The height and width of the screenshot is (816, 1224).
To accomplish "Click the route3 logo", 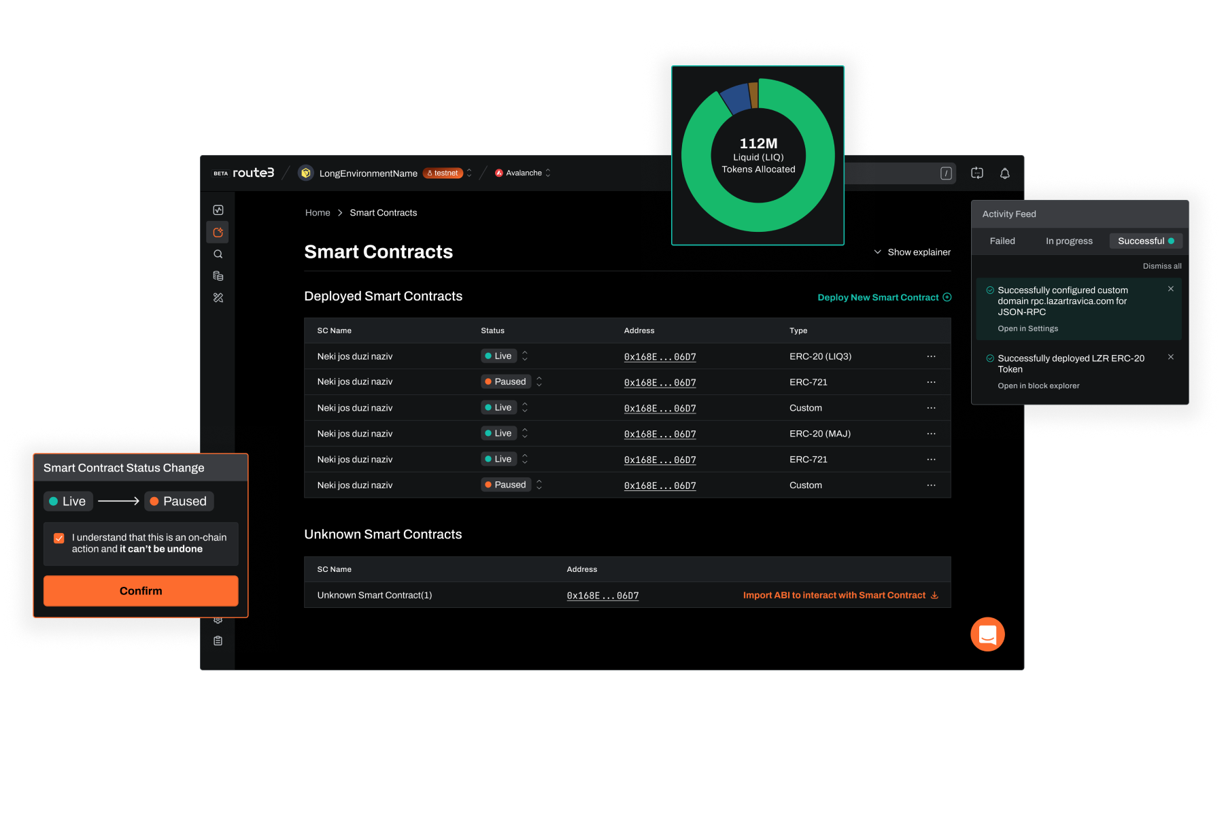I will 253,173.
